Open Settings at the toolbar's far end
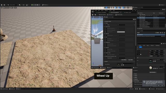Screen dimensions: 166x93 point(162,5)
